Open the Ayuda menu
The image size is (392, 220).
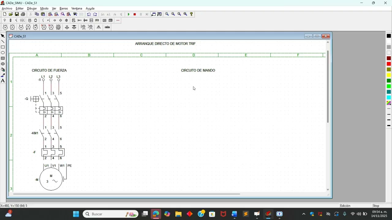pyautogui.click(x=90, y=9)
